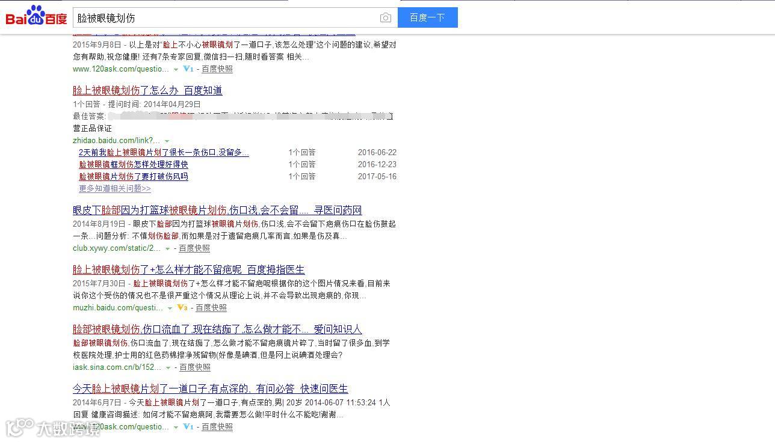Expand the arrow beside zhidao.baidu.com/link
The height and width of the screenshot is (442, 775).
click(167, 141)
